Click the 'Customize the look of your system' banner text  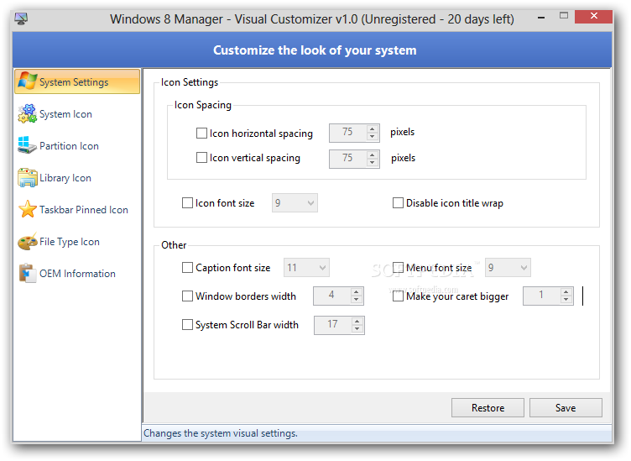click(x=315, y=50)
